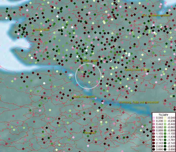This screenshot has width=176, height=152.
Task: Click the legend value '-0.236'
Action: click(171, 121)
